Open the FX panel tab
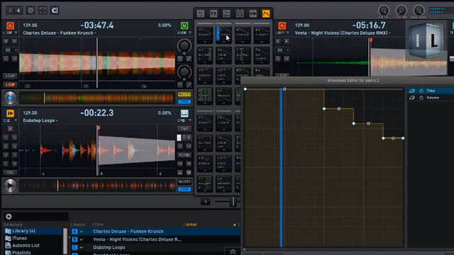The width and height of the screenshot is (454, 255). click(x=214, y=13)
